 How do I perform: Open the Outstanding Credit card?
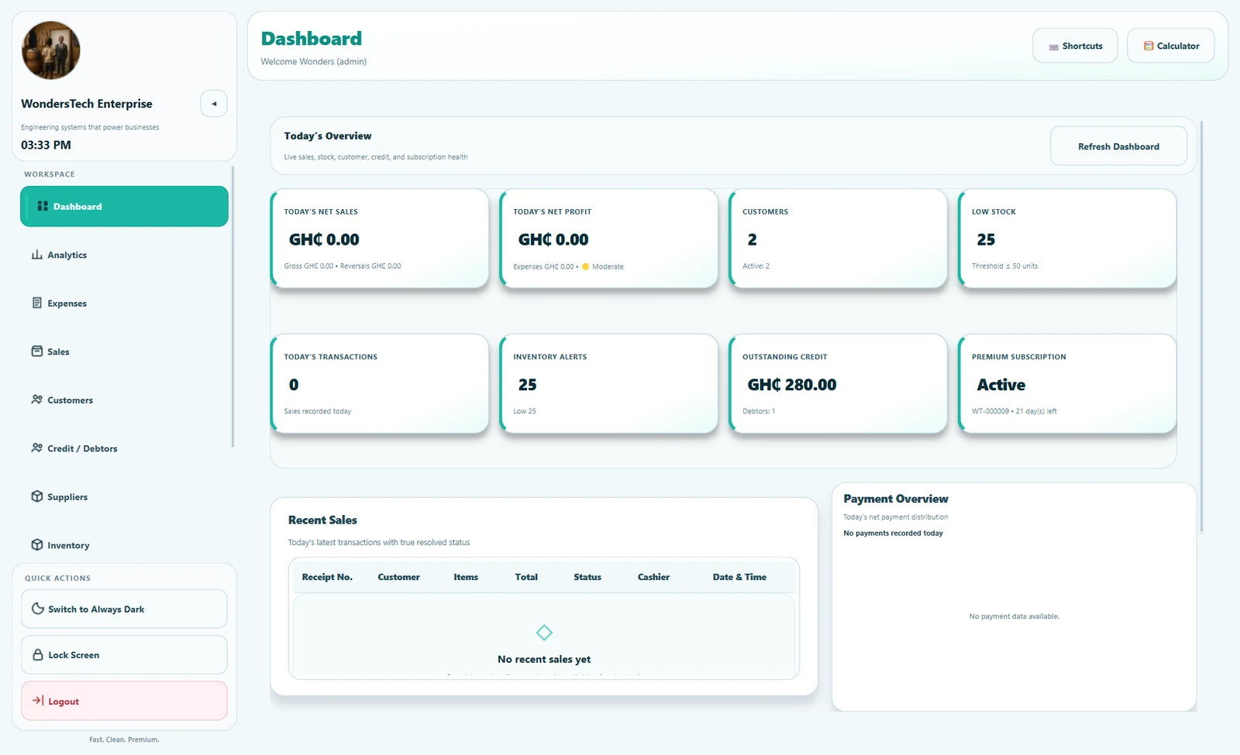coord(839,383)
